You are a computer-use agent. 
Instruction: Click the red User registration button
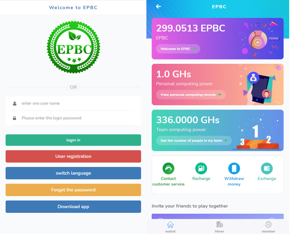click(73, 156)
